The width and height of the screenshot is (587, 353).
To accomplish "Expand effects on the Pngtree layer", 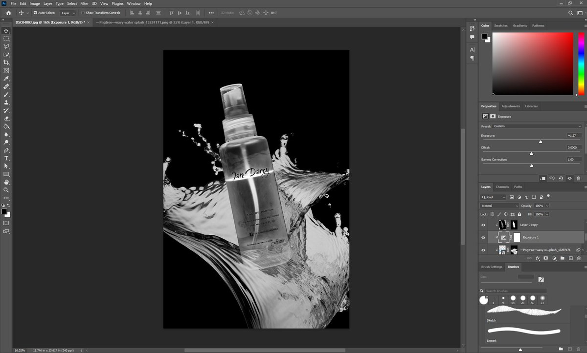I will click(583, 250).
